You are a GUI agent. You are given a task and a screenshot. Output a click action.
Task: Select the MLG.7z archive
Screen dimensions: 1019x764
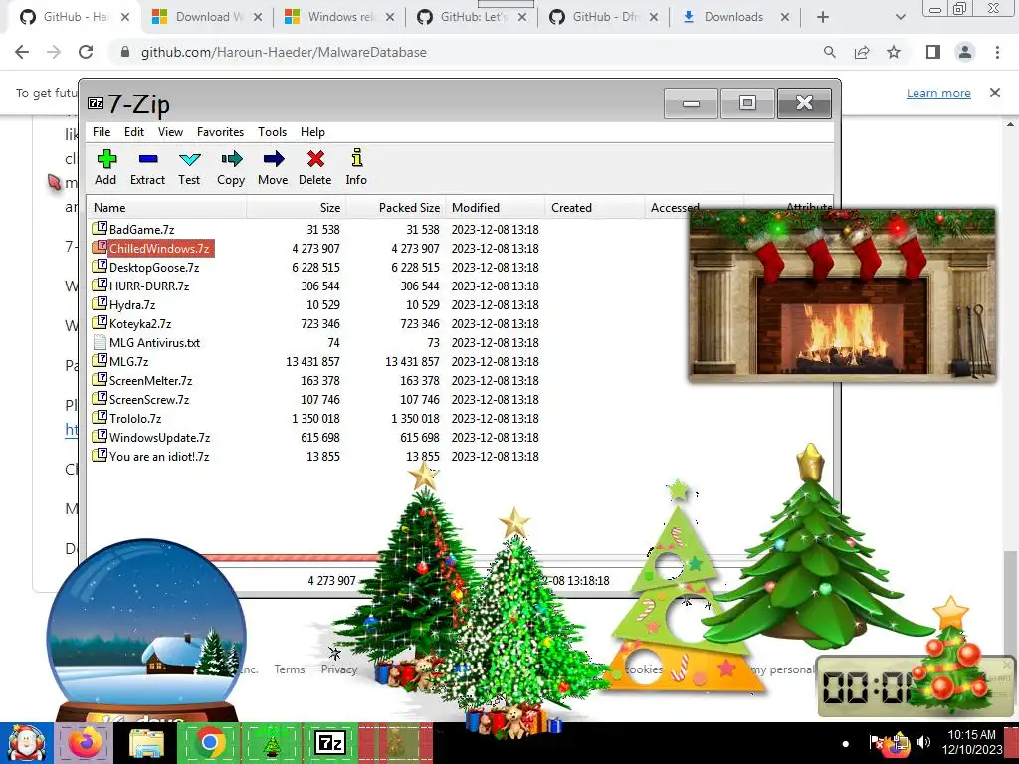315,361
